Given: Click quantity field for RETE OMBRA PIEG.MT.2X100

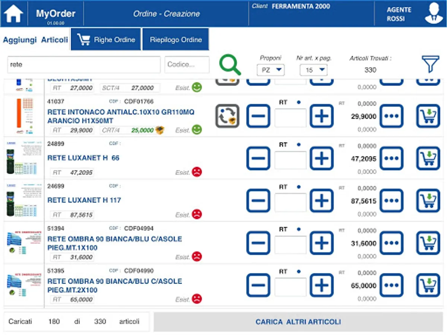Looking at the screenshot, I should pos(290,287).
